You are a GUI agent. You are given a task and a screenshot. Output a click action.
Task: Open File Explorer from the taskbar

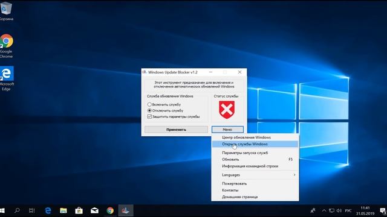(x=63, y=210)
